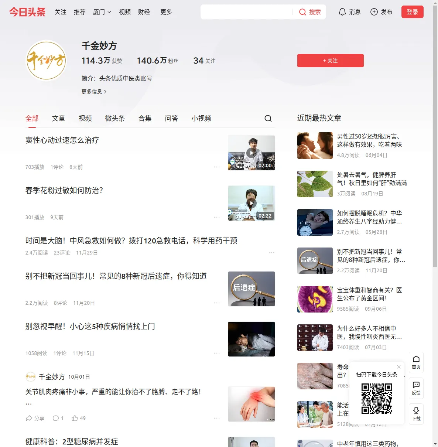Open hot article 处暑去暑气，健脾养肝

[372, 179]
